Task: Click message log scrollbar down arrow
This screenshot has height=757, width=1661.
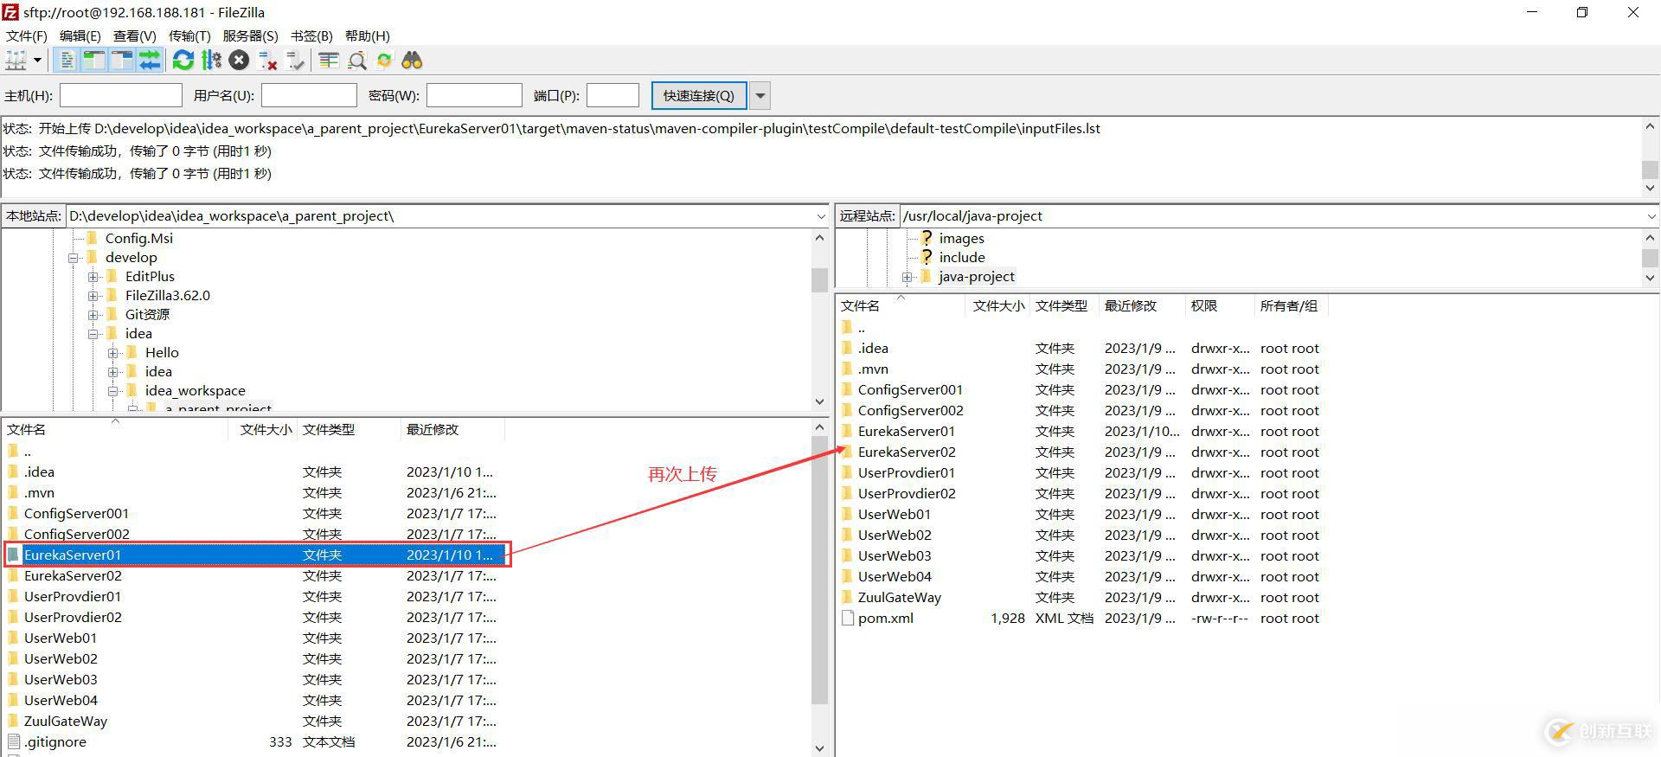Action: [1651, 188]
